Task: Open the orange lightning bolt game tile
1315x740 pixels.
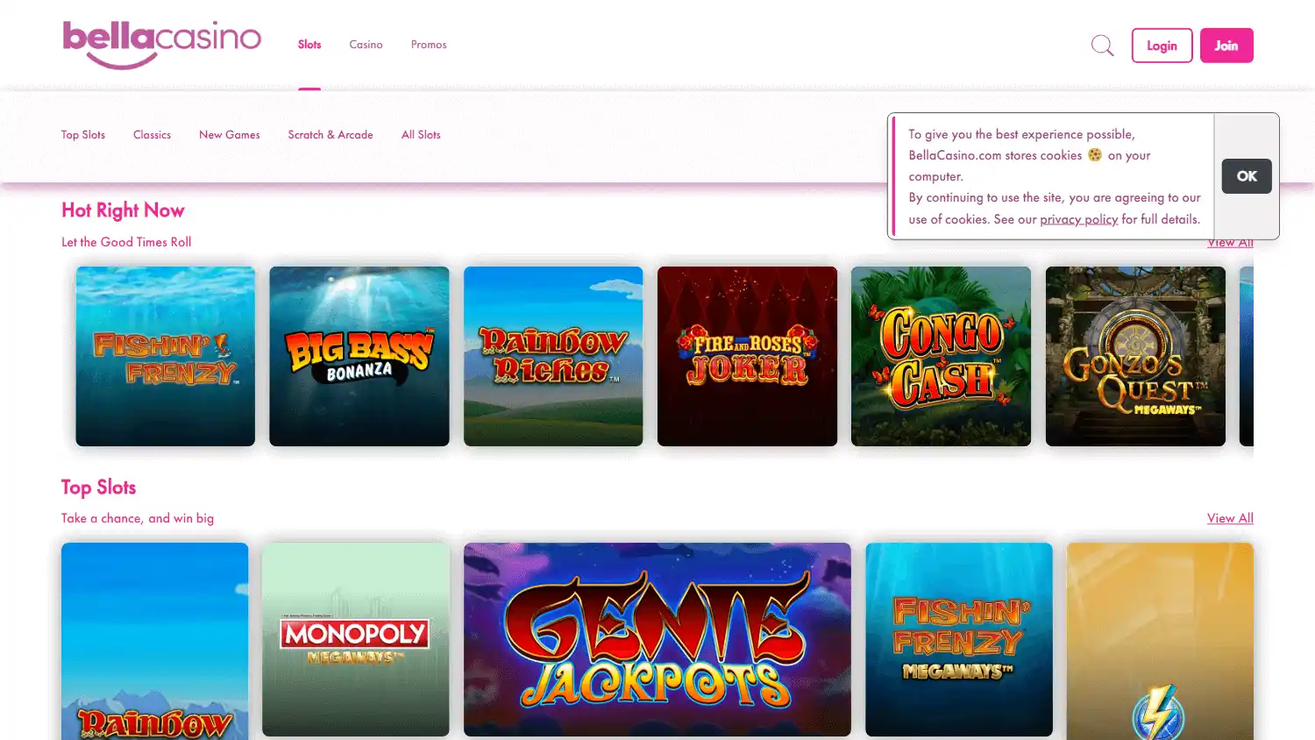Action: pyautogui.click(x=1160, y=641)
